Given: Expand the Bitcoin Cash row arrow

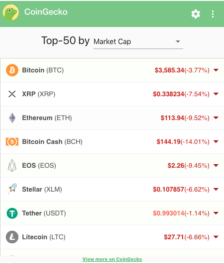Looking at the screenshot, I should pos(216,141).
